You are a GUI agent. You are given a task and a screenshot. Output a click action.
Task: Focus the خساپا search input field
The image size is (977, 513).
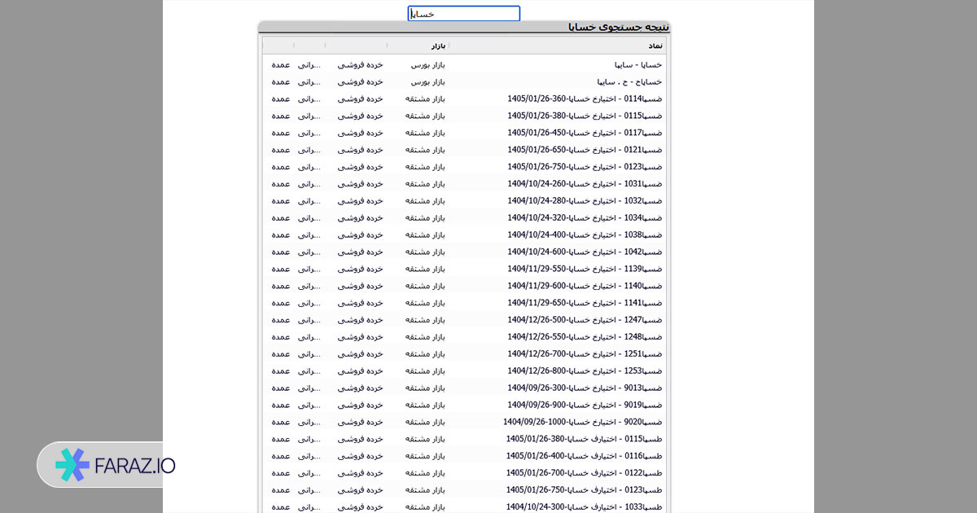pos(463,14)
